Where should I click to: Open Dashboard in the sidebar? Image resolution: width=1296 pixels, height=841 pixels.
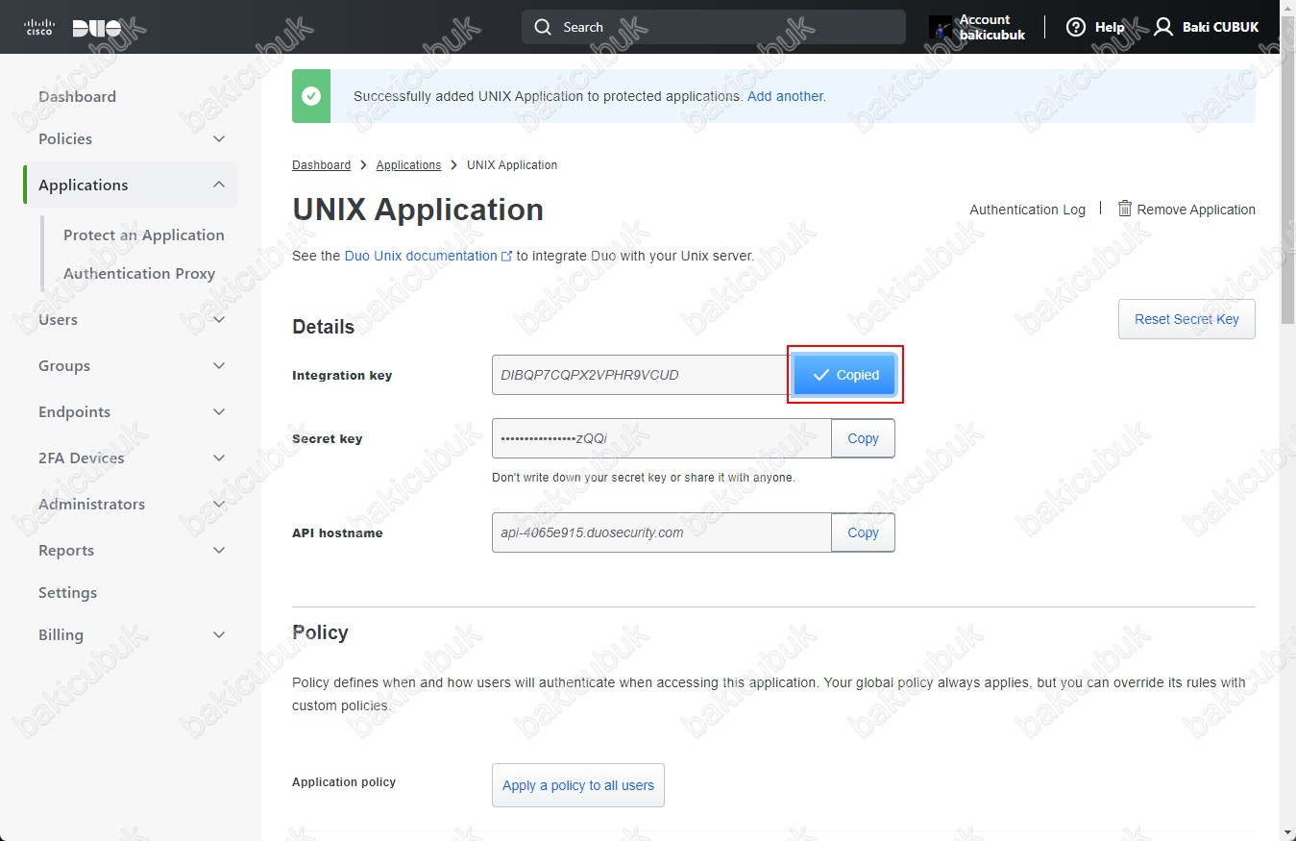tap(77, 96)
